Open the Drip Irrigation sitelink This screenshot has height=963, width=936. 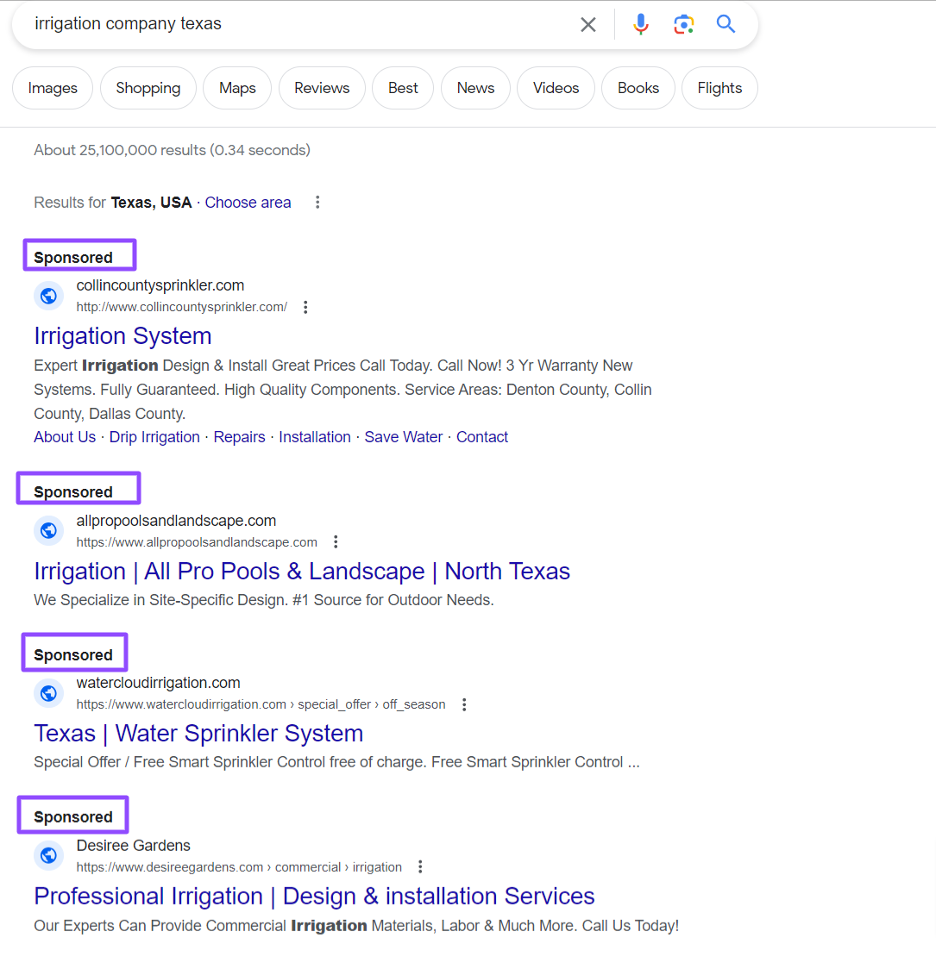154,437
